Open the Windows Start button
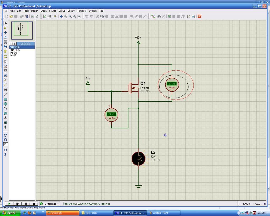This screenshot has height=216, width=270. pos(9,213)
